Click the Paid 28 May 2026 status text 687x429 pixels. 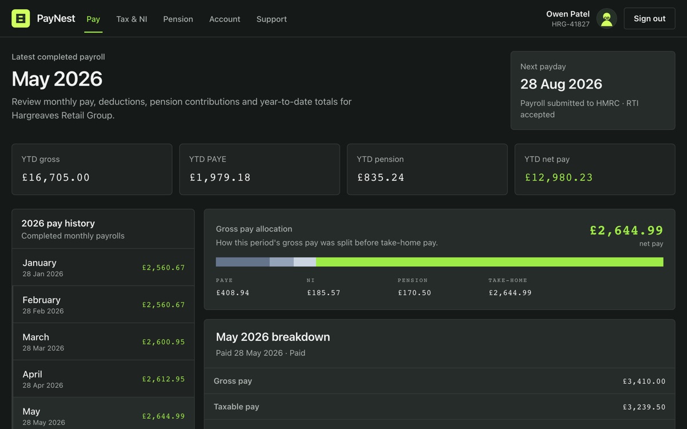(x=260, y=353)
